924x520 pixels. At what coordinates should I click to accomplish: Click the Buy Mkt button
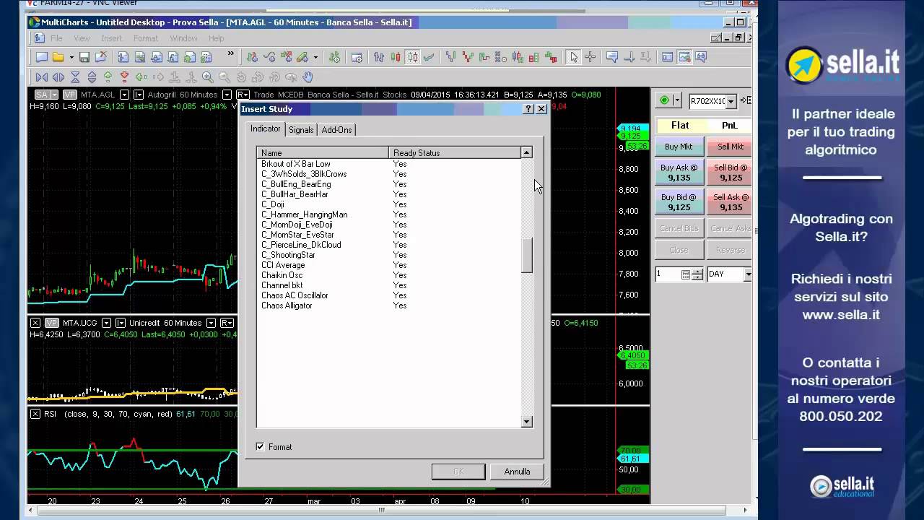coord(679,147)
